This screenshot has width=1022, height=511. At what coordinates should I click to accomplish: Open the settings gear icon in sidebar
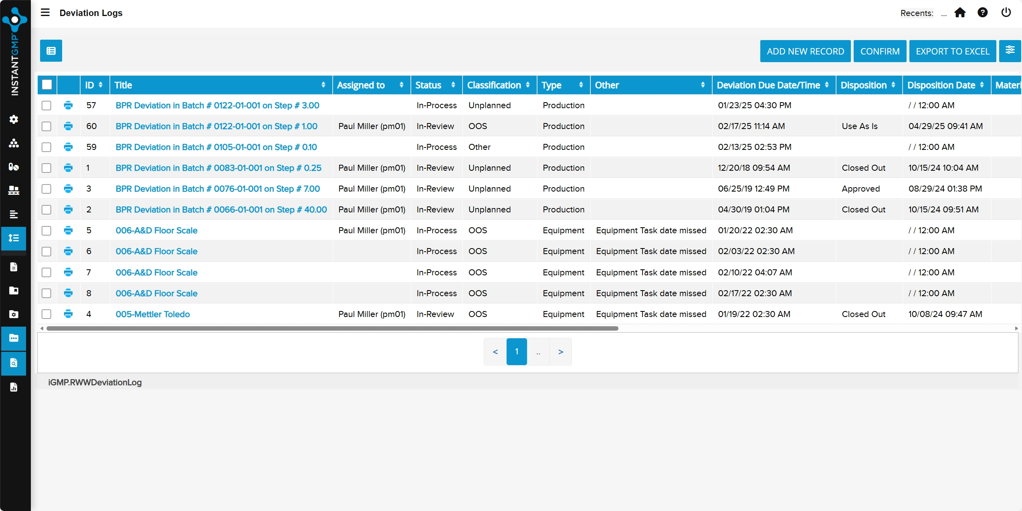[14, 119]
